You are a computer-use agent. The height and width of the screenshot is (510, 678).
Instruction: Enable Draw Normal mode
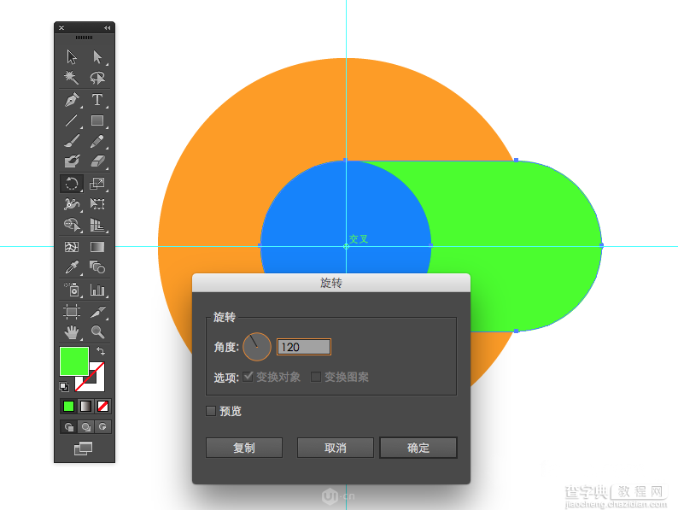[69, 427]
